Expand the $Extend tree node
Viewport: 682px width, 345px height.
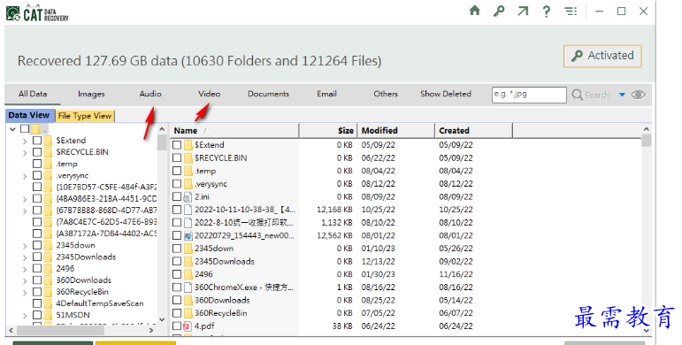point(25,141)
